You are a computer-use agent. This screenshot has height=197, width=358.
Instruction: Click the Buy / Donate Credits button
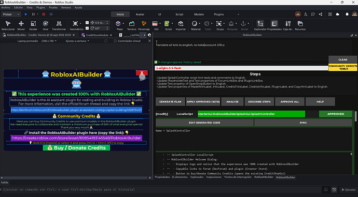pyautogui.click(x=76, y=148)
